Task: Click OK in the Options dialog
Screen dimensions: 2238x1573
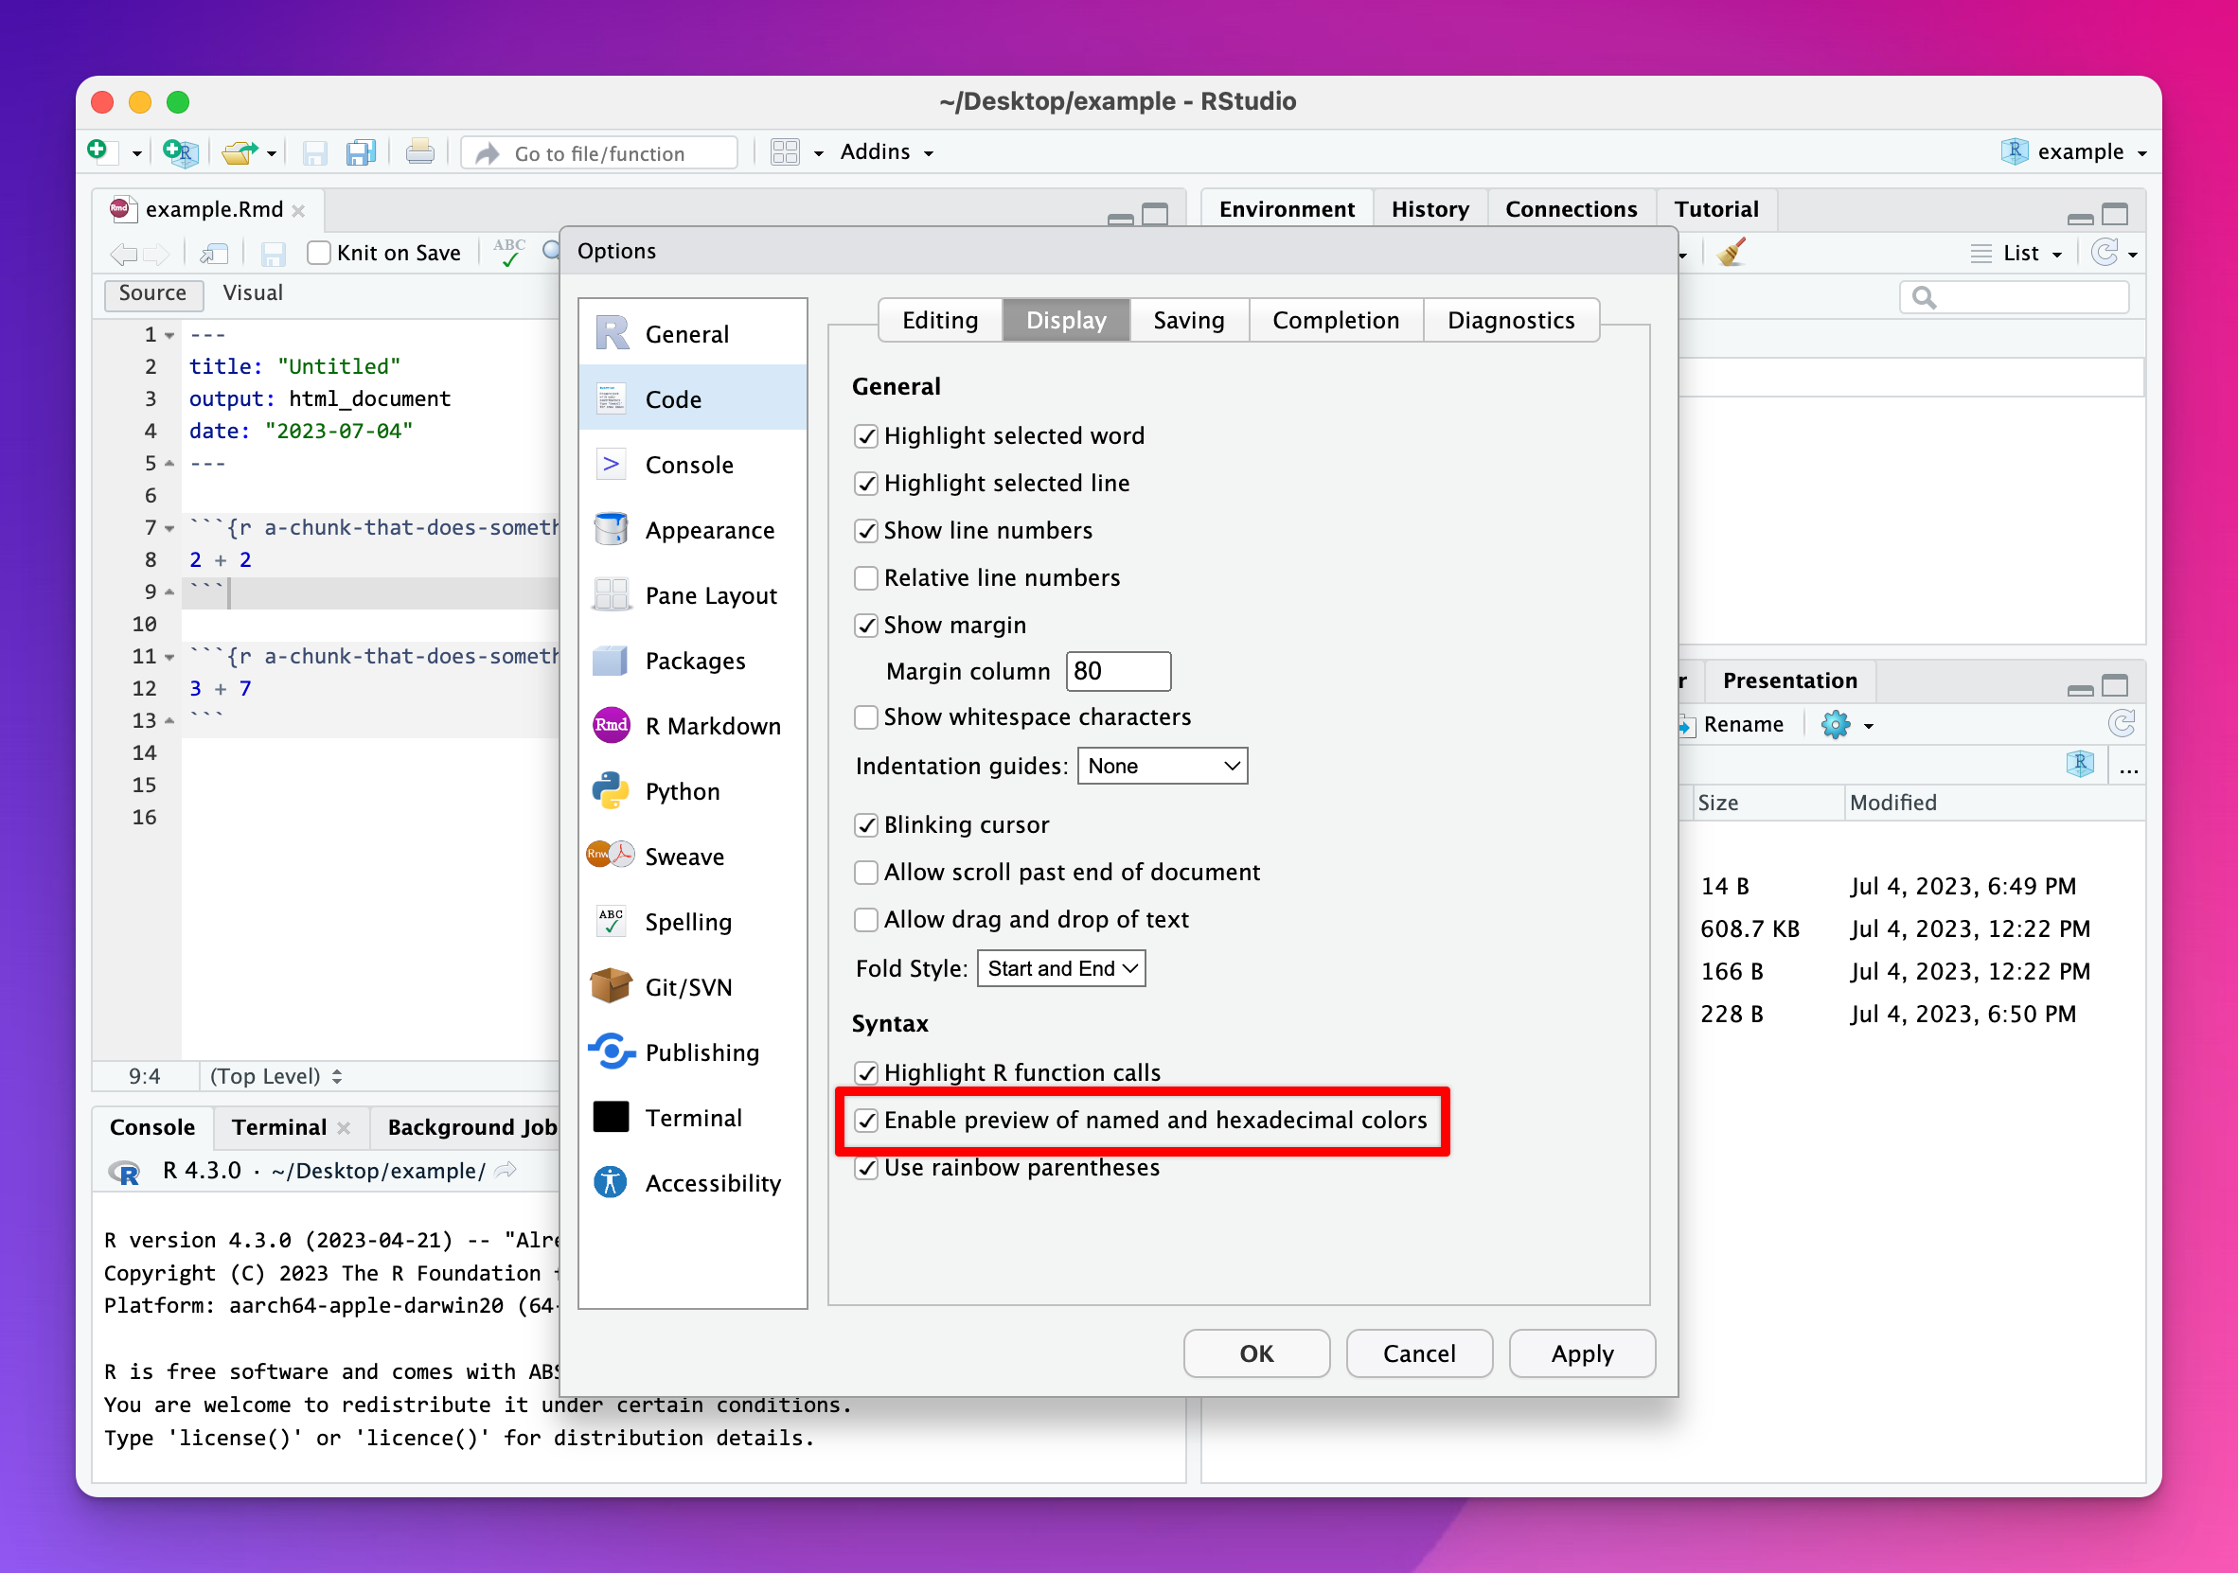Action: coord(1256,1353)
